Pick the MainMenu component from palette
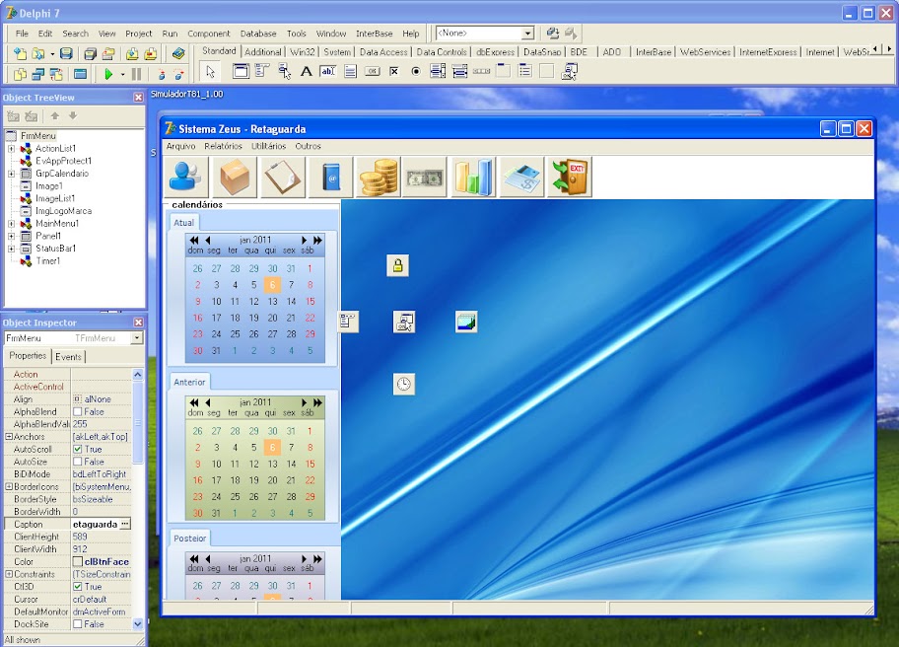 coord(262,72)
